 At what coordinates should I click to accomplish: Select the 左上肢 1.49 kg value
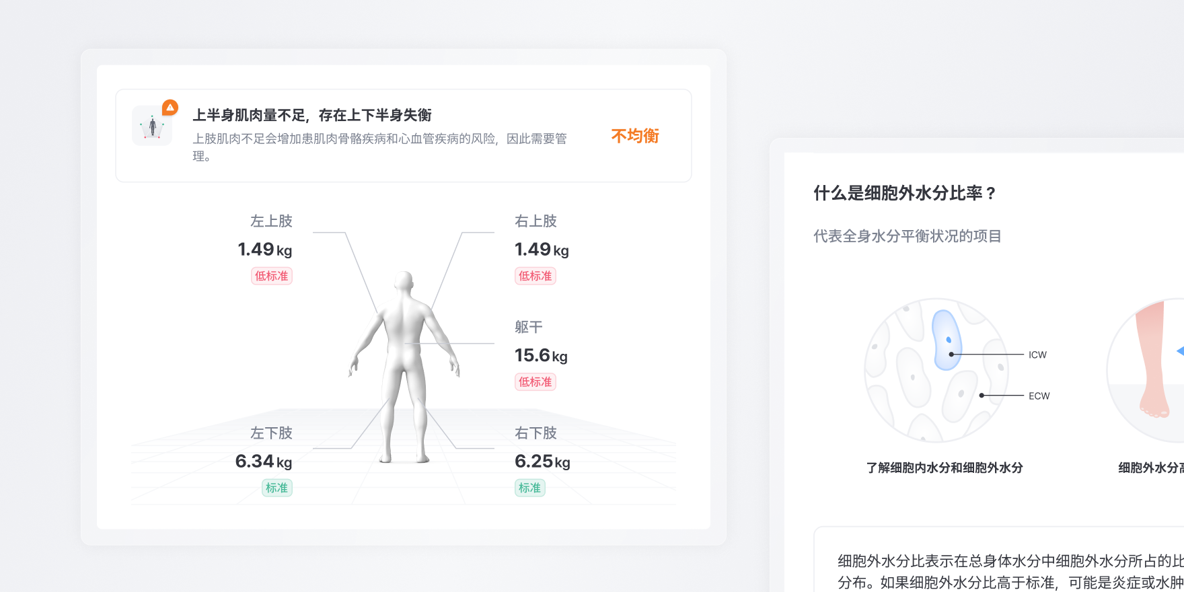point(265,250)
